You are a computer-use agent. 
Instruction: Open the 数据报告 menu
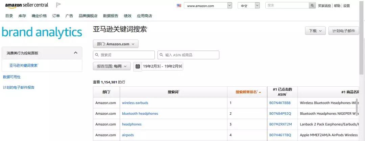[111, 16]
